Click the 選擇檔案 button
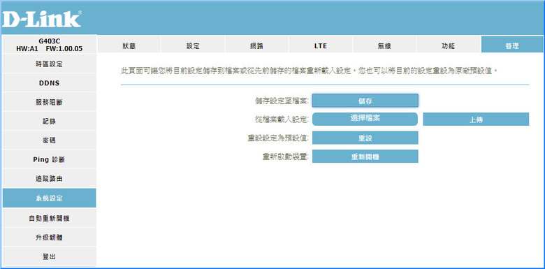The image size is (545, 269). pos(365,119)
